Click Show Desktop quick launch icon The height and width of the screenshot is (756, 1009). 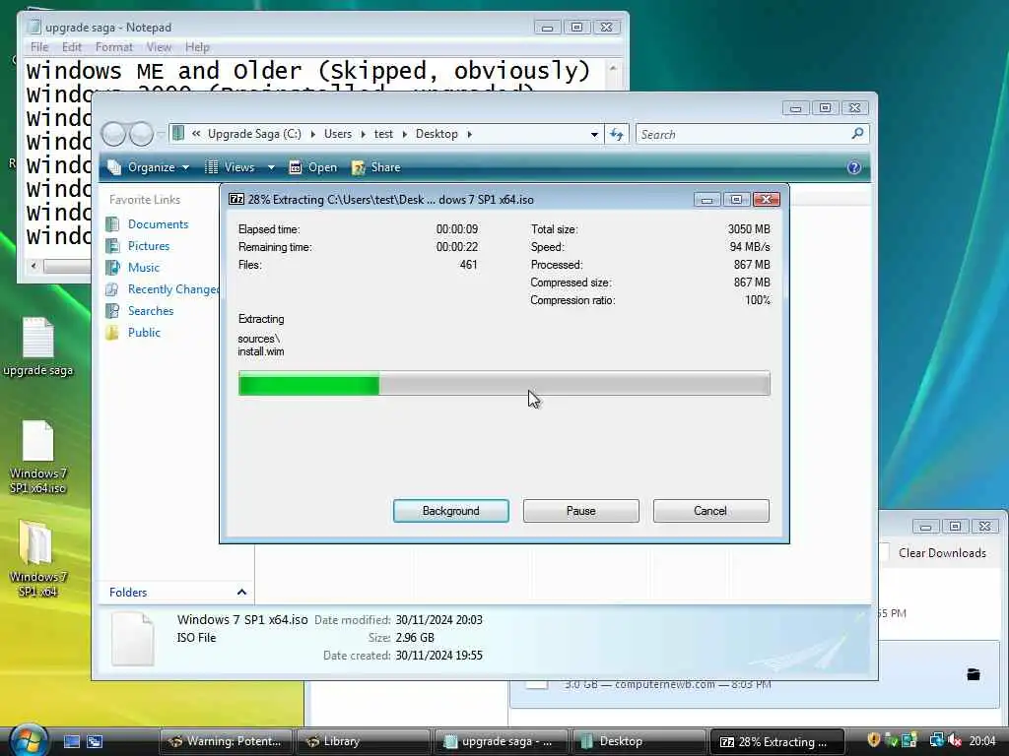[71, 742]
